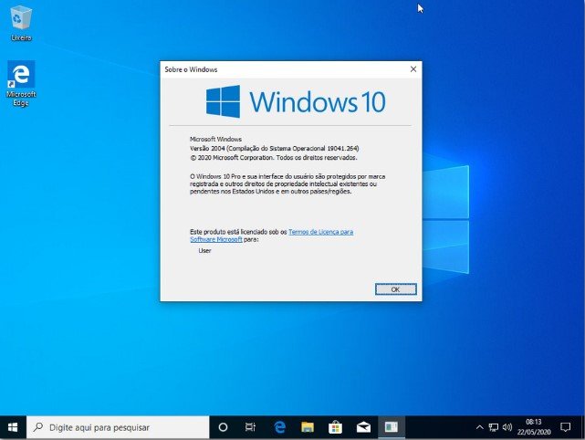
Task: Click the Digite aqui para pesquisar box
Action: [118, 427]
